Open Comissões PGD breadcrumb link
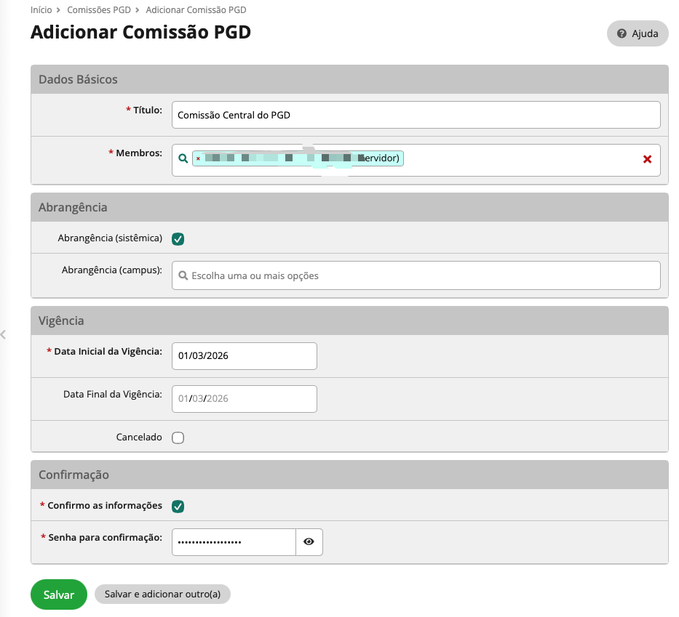Screen dimensions: 679x617 click(x=99, y=10)
